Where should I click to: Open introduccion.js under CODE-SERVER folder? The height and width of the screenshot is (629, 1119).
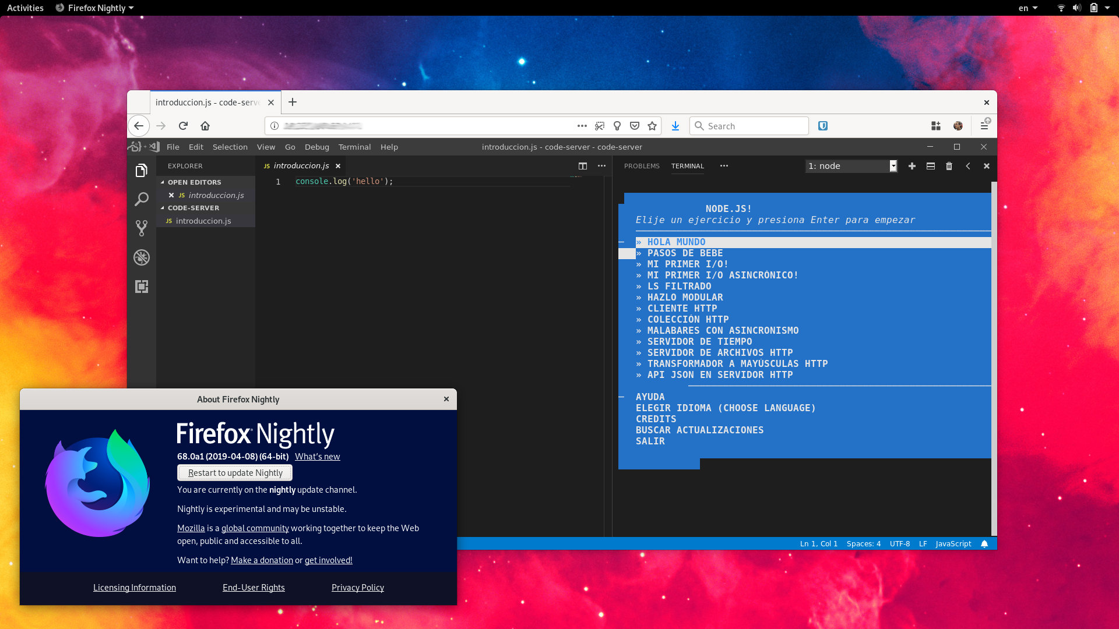coord(206,221)
